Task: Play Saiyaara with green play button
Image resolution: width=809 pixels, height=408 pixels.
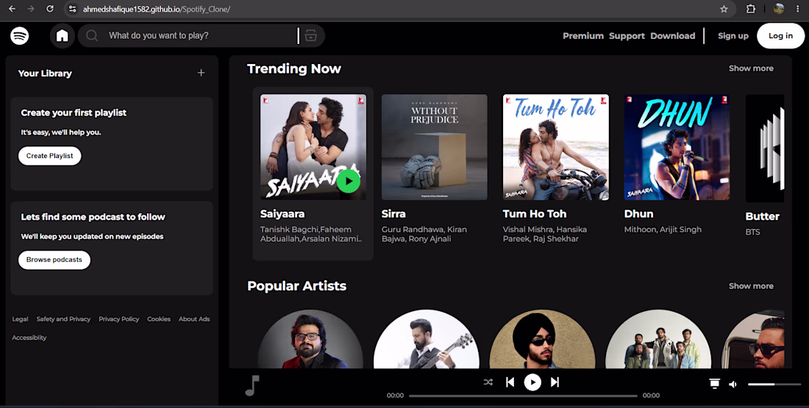Action: [349, 181]
